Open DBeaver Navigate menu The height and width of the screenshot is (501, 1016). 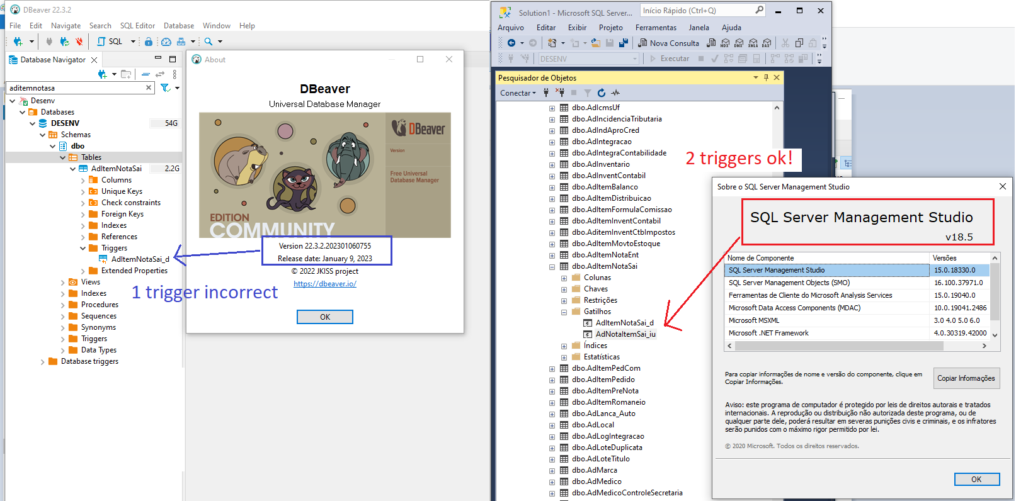coord(66,26)
